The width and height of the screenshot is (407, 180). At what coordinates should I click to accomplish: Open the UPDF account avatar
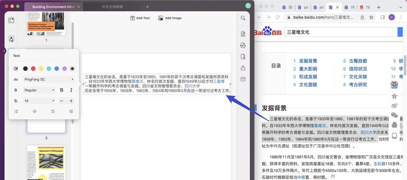[248, 5]
